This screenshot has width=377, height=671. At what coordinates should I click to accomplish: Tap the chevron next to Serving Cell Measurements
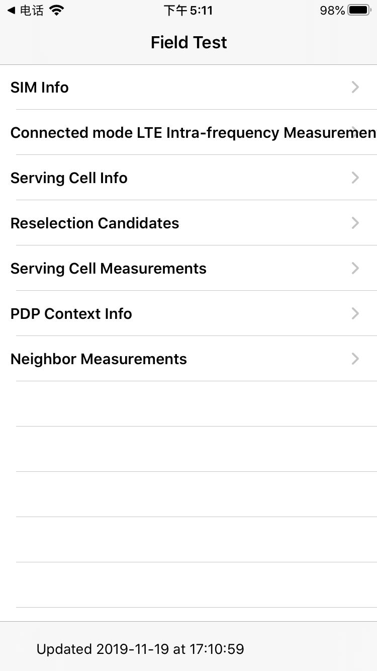tap(355, 268)
